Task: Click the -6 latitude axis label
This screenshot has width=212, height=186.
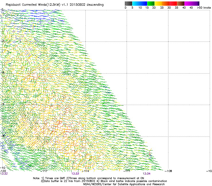Action: tap(2, 104)
